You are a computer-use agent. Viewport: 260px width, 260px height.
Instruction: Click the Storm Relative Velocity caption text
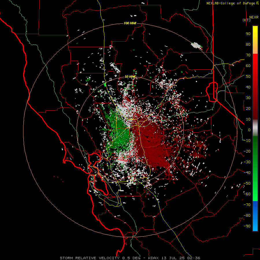tap(130, 258)
